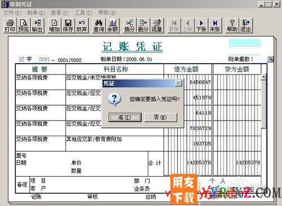Screen dimensions: 282x206
Task: Confirm insertion with 是(Y) button
Action: coord(125,117)
